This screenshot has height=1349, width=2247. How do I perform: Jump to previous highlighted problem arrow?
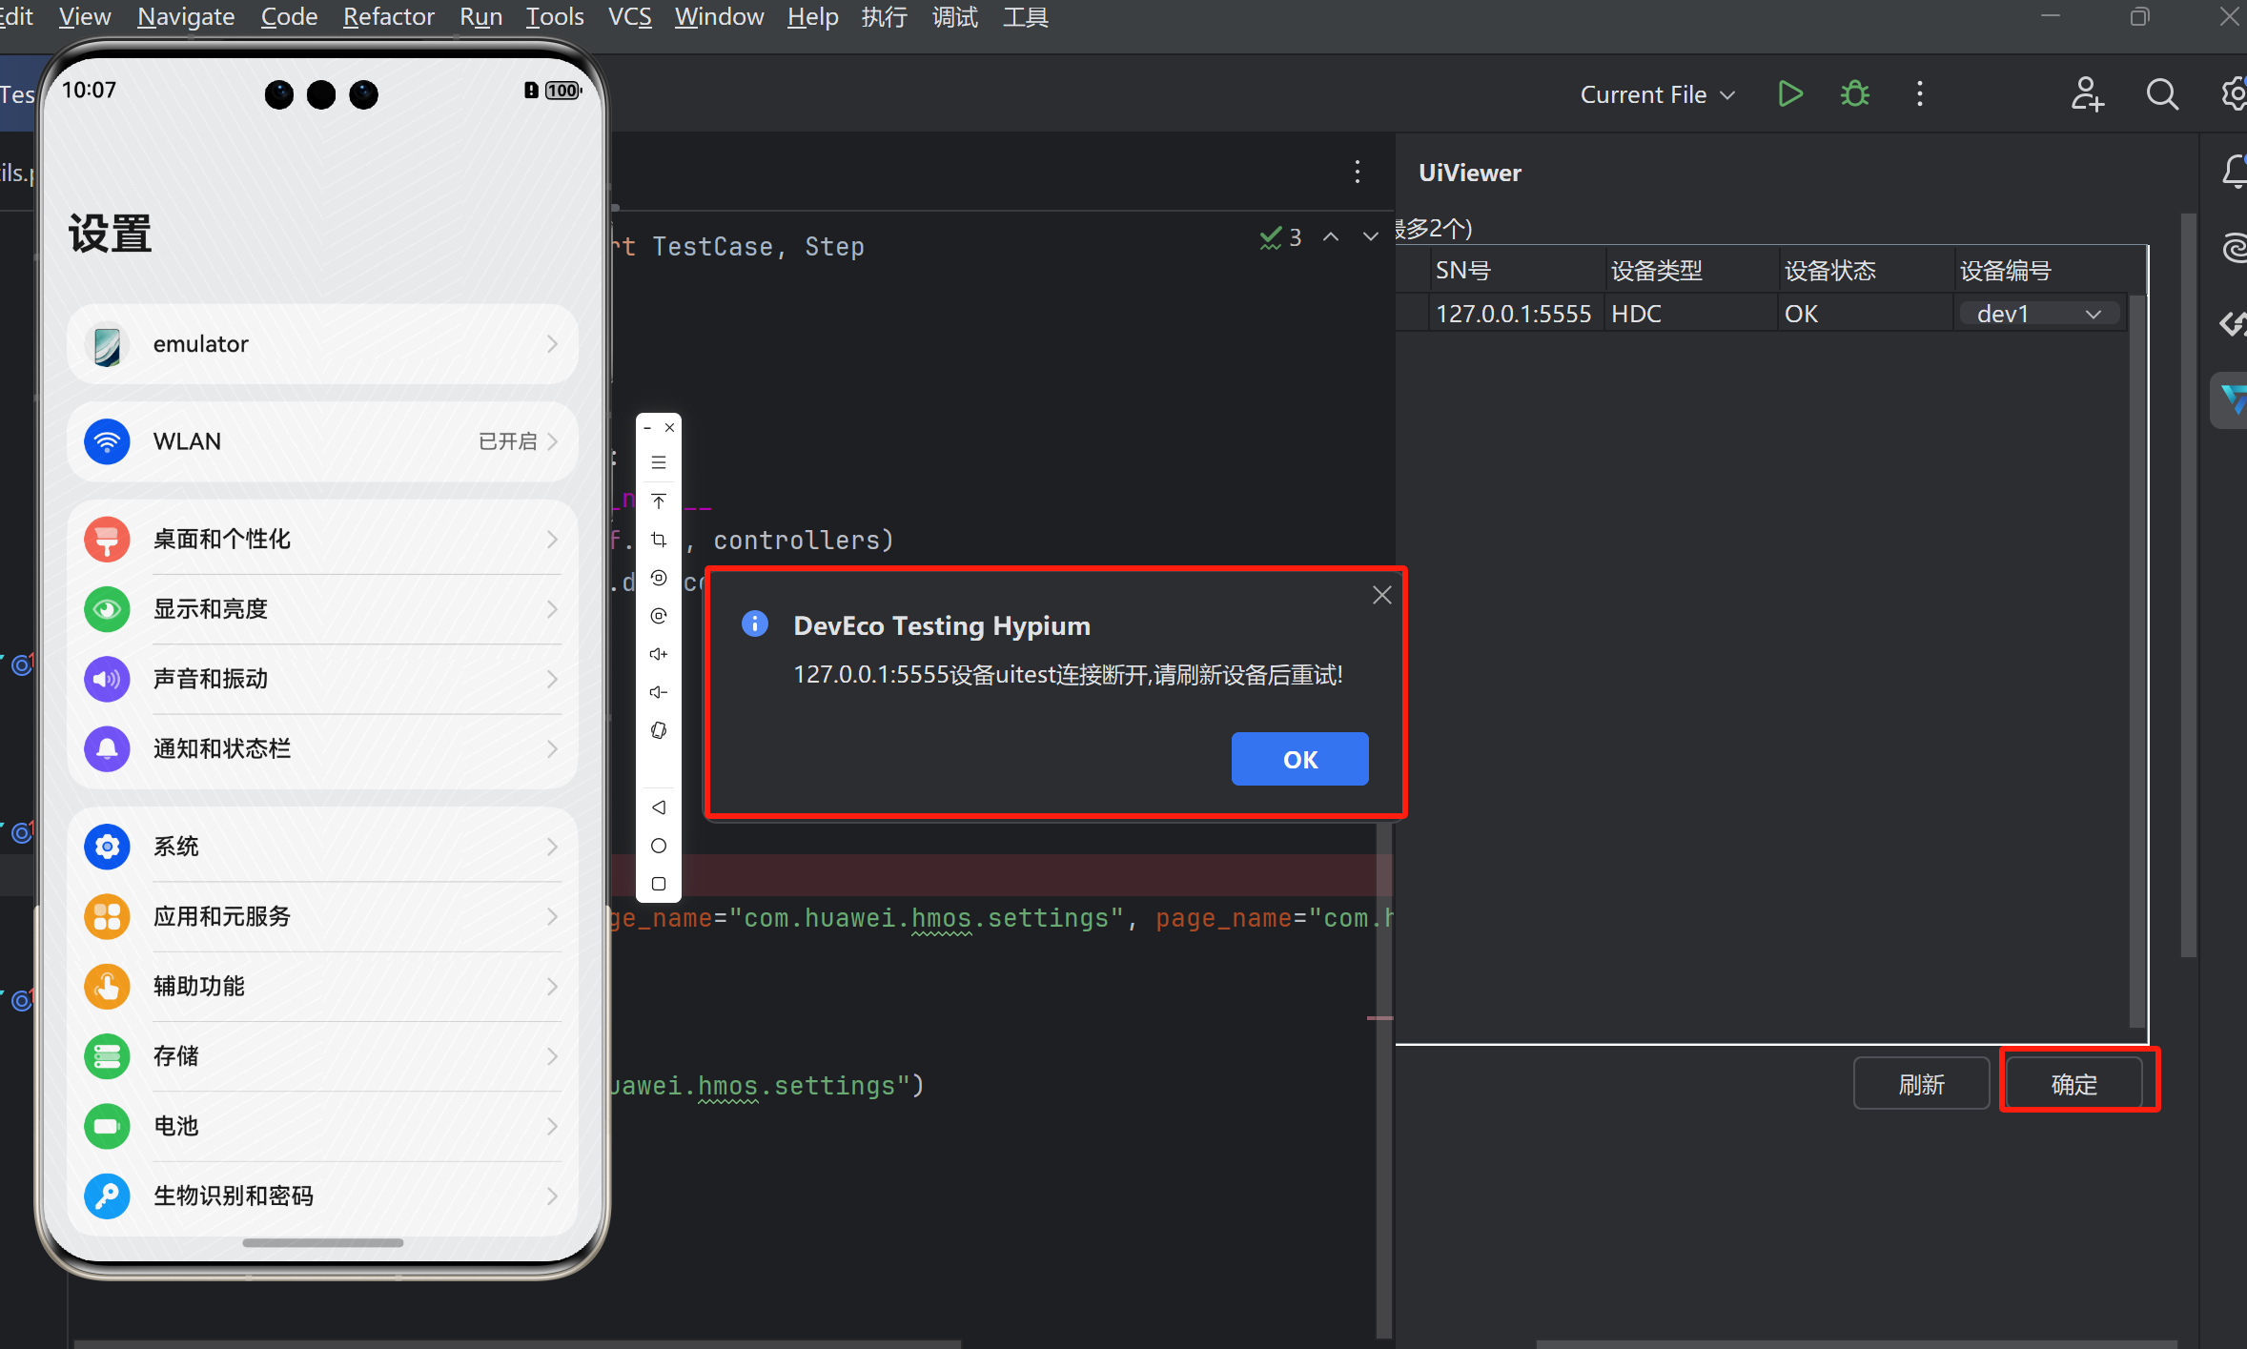[x=1331, y=237]
